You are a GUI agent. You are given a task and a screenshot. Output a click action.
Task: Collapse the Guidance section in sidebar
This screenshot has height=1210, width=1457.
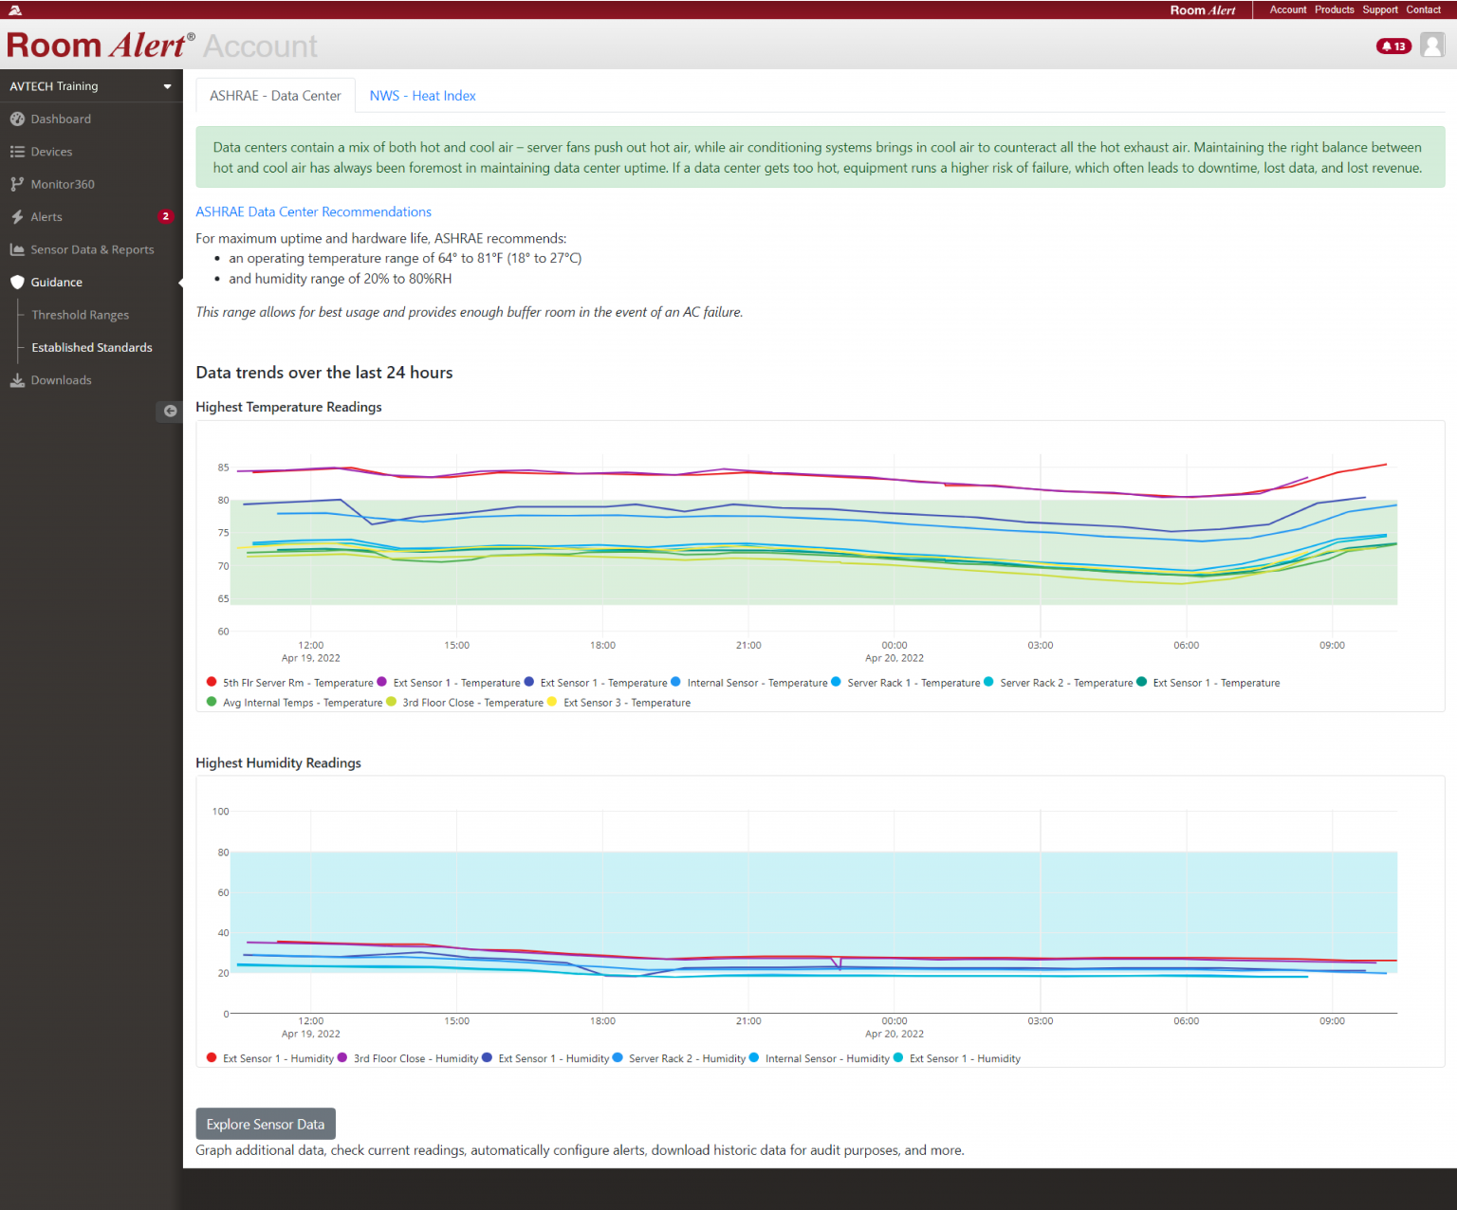click(57, 282)
